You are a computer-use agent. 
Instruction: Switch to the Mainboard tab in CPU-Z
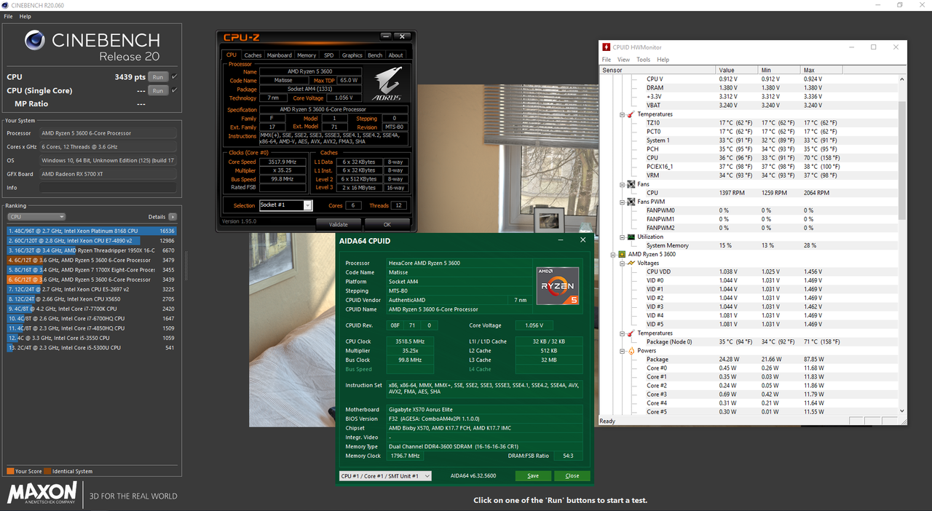point(279,55)
